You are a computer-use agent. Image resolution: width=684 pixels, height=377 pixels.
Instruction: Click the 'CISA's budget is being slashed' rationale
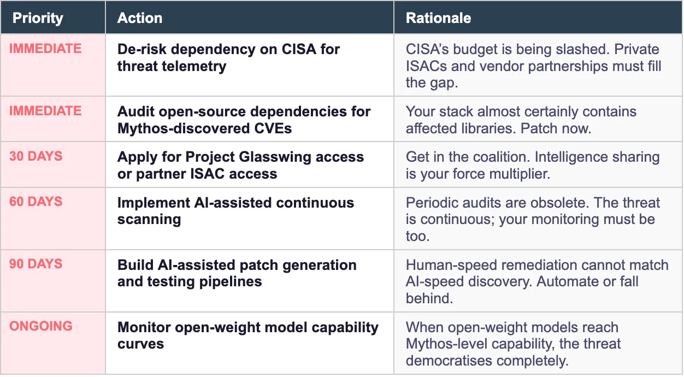click(533, 66)
